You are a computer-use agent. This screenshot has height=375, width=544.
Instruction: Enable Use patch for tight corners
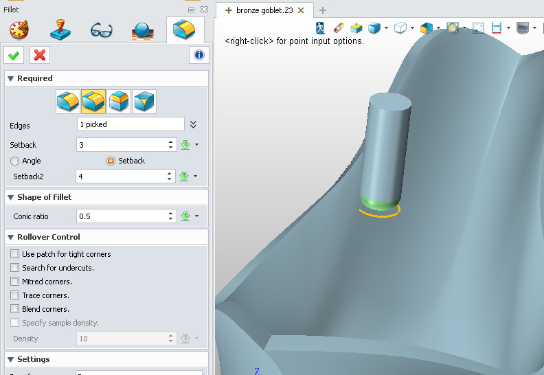[15, 254]
